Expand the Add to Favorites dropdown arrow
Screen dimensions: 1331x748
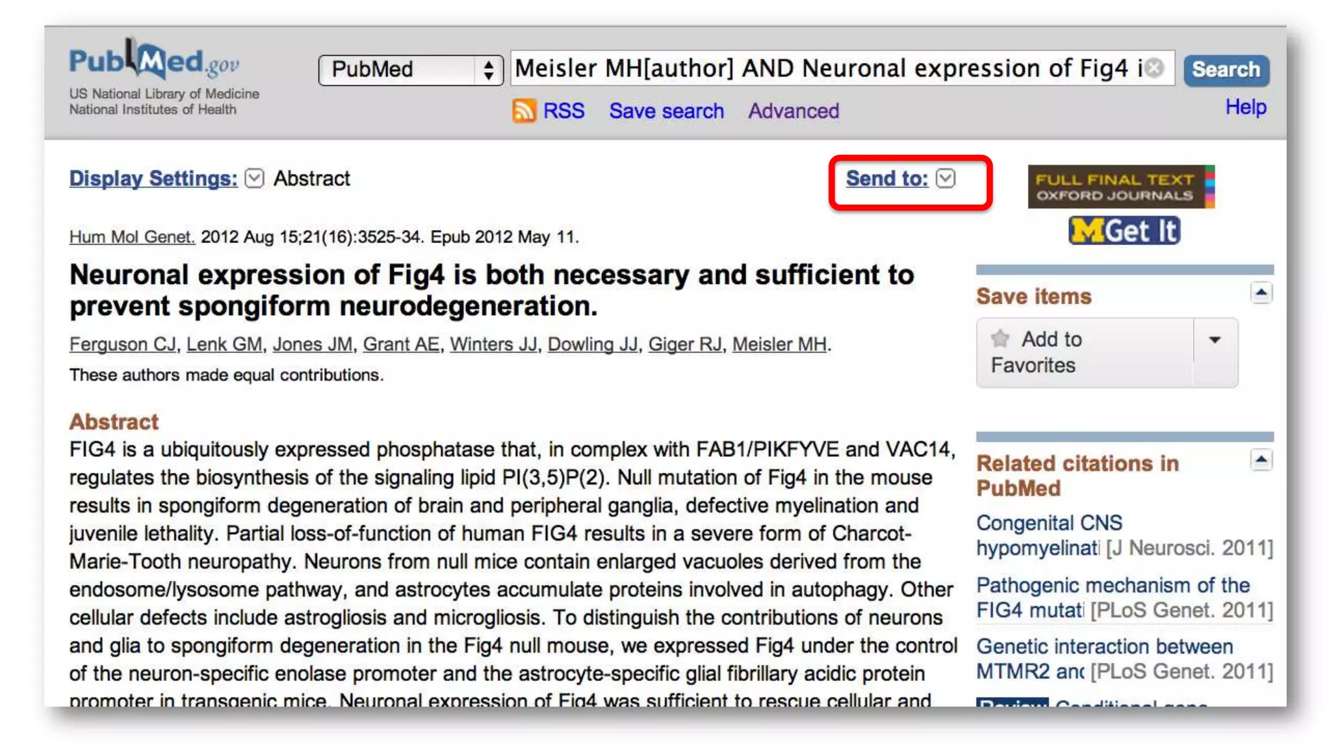point(1215,340)
